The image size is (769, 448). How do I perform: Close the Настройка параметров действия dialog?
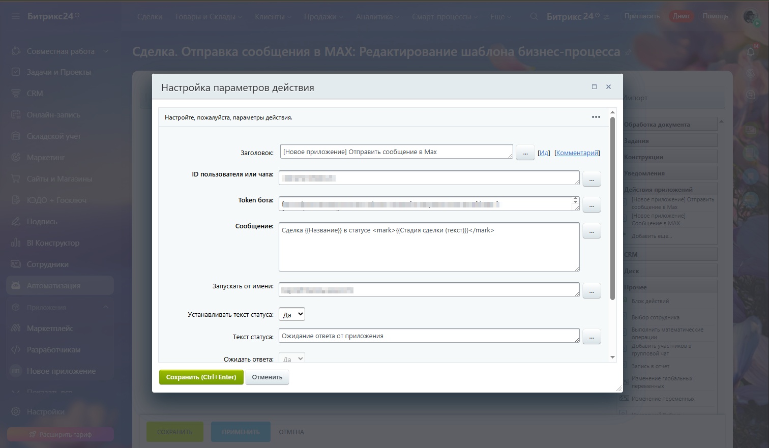point(608,87)
